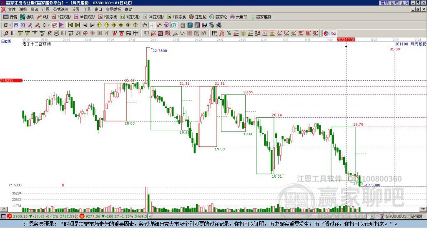Select the hand pan tool
The image size is (427, 228).
145,25
